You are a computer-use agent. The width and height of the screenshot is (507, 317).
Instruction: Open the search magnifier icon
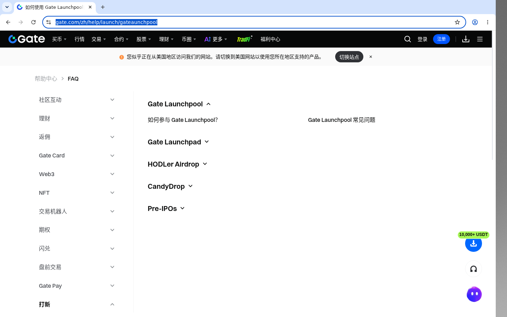(x=407, y=39)
